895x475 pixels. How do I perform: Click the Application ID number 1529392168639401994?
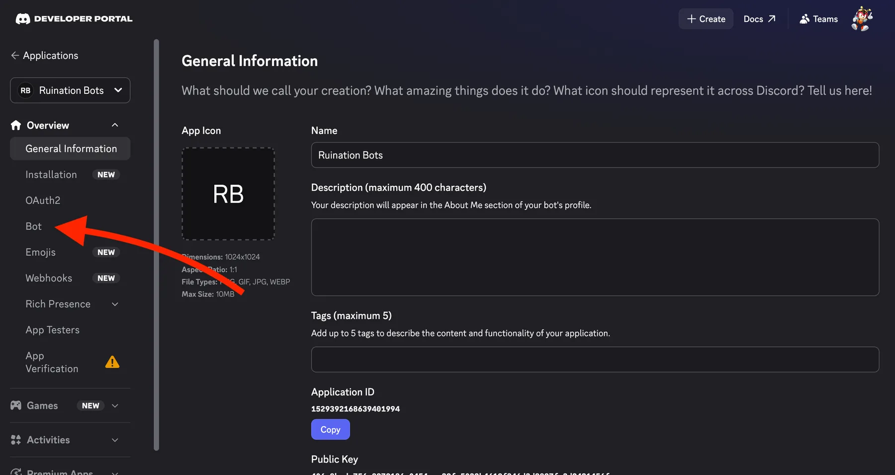click(x=356, y=409)
